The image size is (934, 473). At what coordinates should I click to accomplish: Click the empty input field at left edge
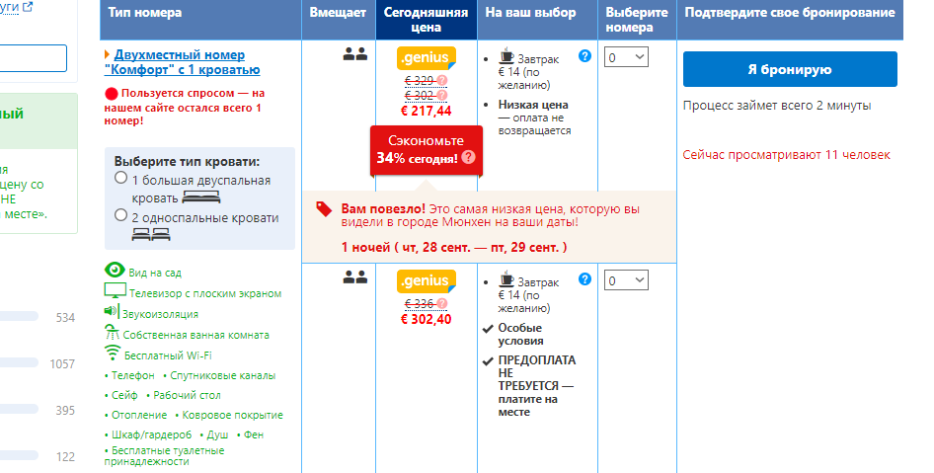pyautogui.click(x=33, y=58)
